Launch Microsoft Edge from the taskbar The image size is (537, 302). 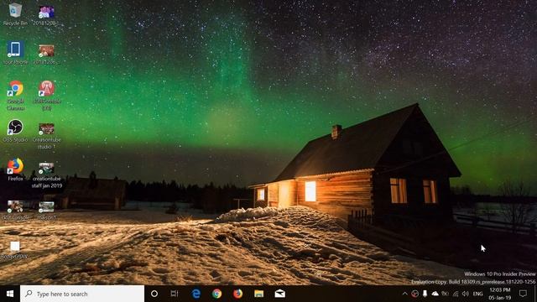point(196,294)
